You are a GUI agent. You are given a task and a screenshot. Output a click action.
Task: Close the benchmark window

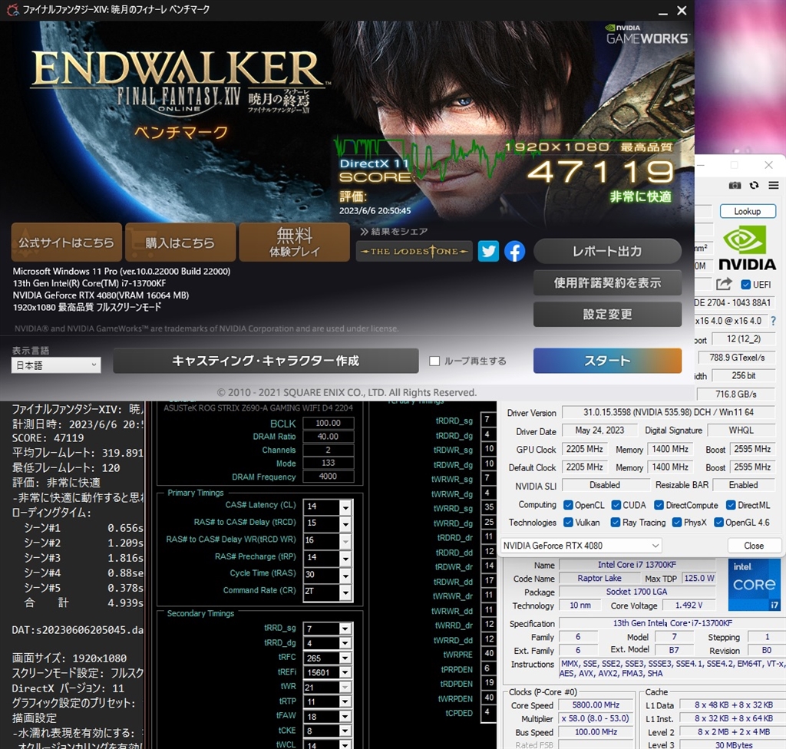click(682, 11)
